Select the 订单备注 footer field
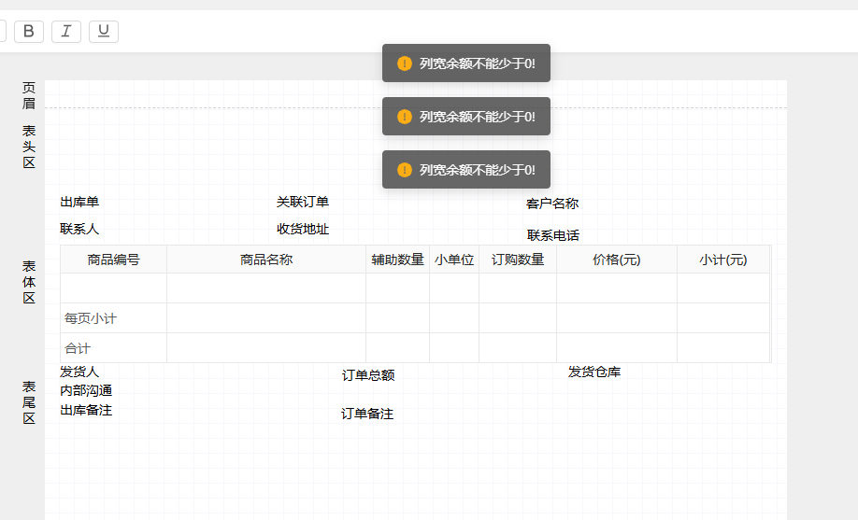 367,414
